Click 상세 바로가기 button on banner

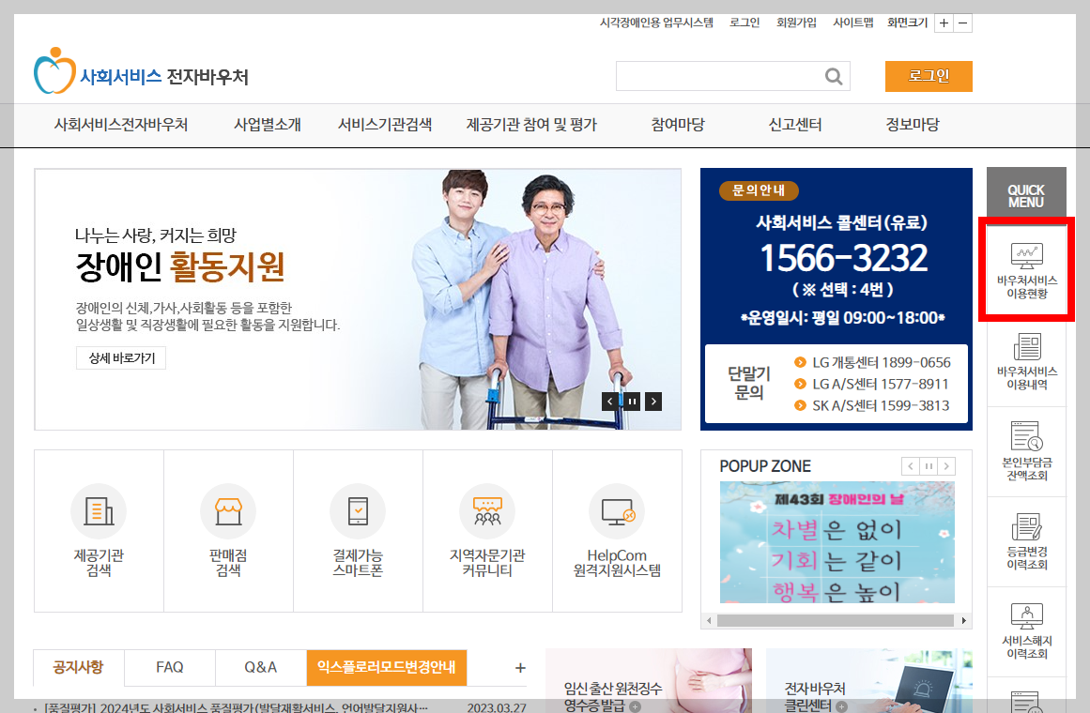(x=121, y=357)
